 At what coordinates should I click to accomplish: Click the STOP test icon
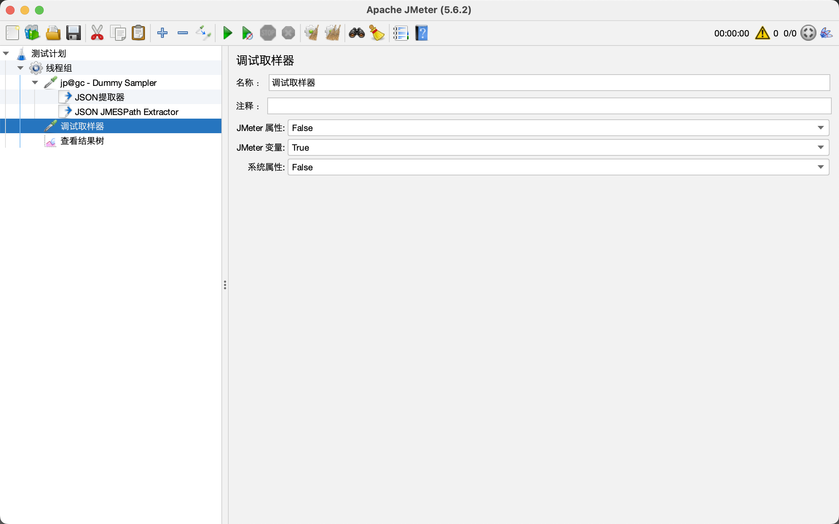(268, 33)
